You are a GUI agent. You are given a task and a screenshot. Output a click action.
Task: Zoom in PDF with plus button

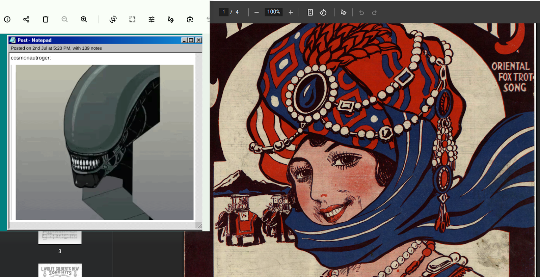point(291,12)
